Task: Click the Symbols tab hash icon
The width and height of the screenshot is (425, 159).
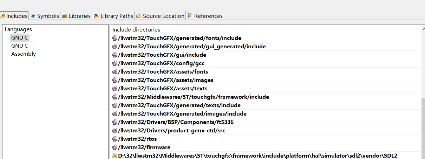Action: 33,16
